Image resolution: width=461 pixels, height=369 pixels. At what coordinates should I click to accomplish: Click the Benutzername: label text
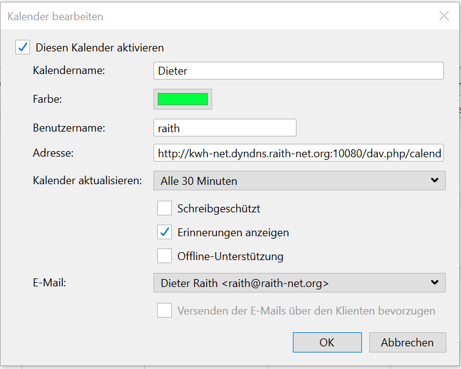pyautogui.click(x=69, y=128)
